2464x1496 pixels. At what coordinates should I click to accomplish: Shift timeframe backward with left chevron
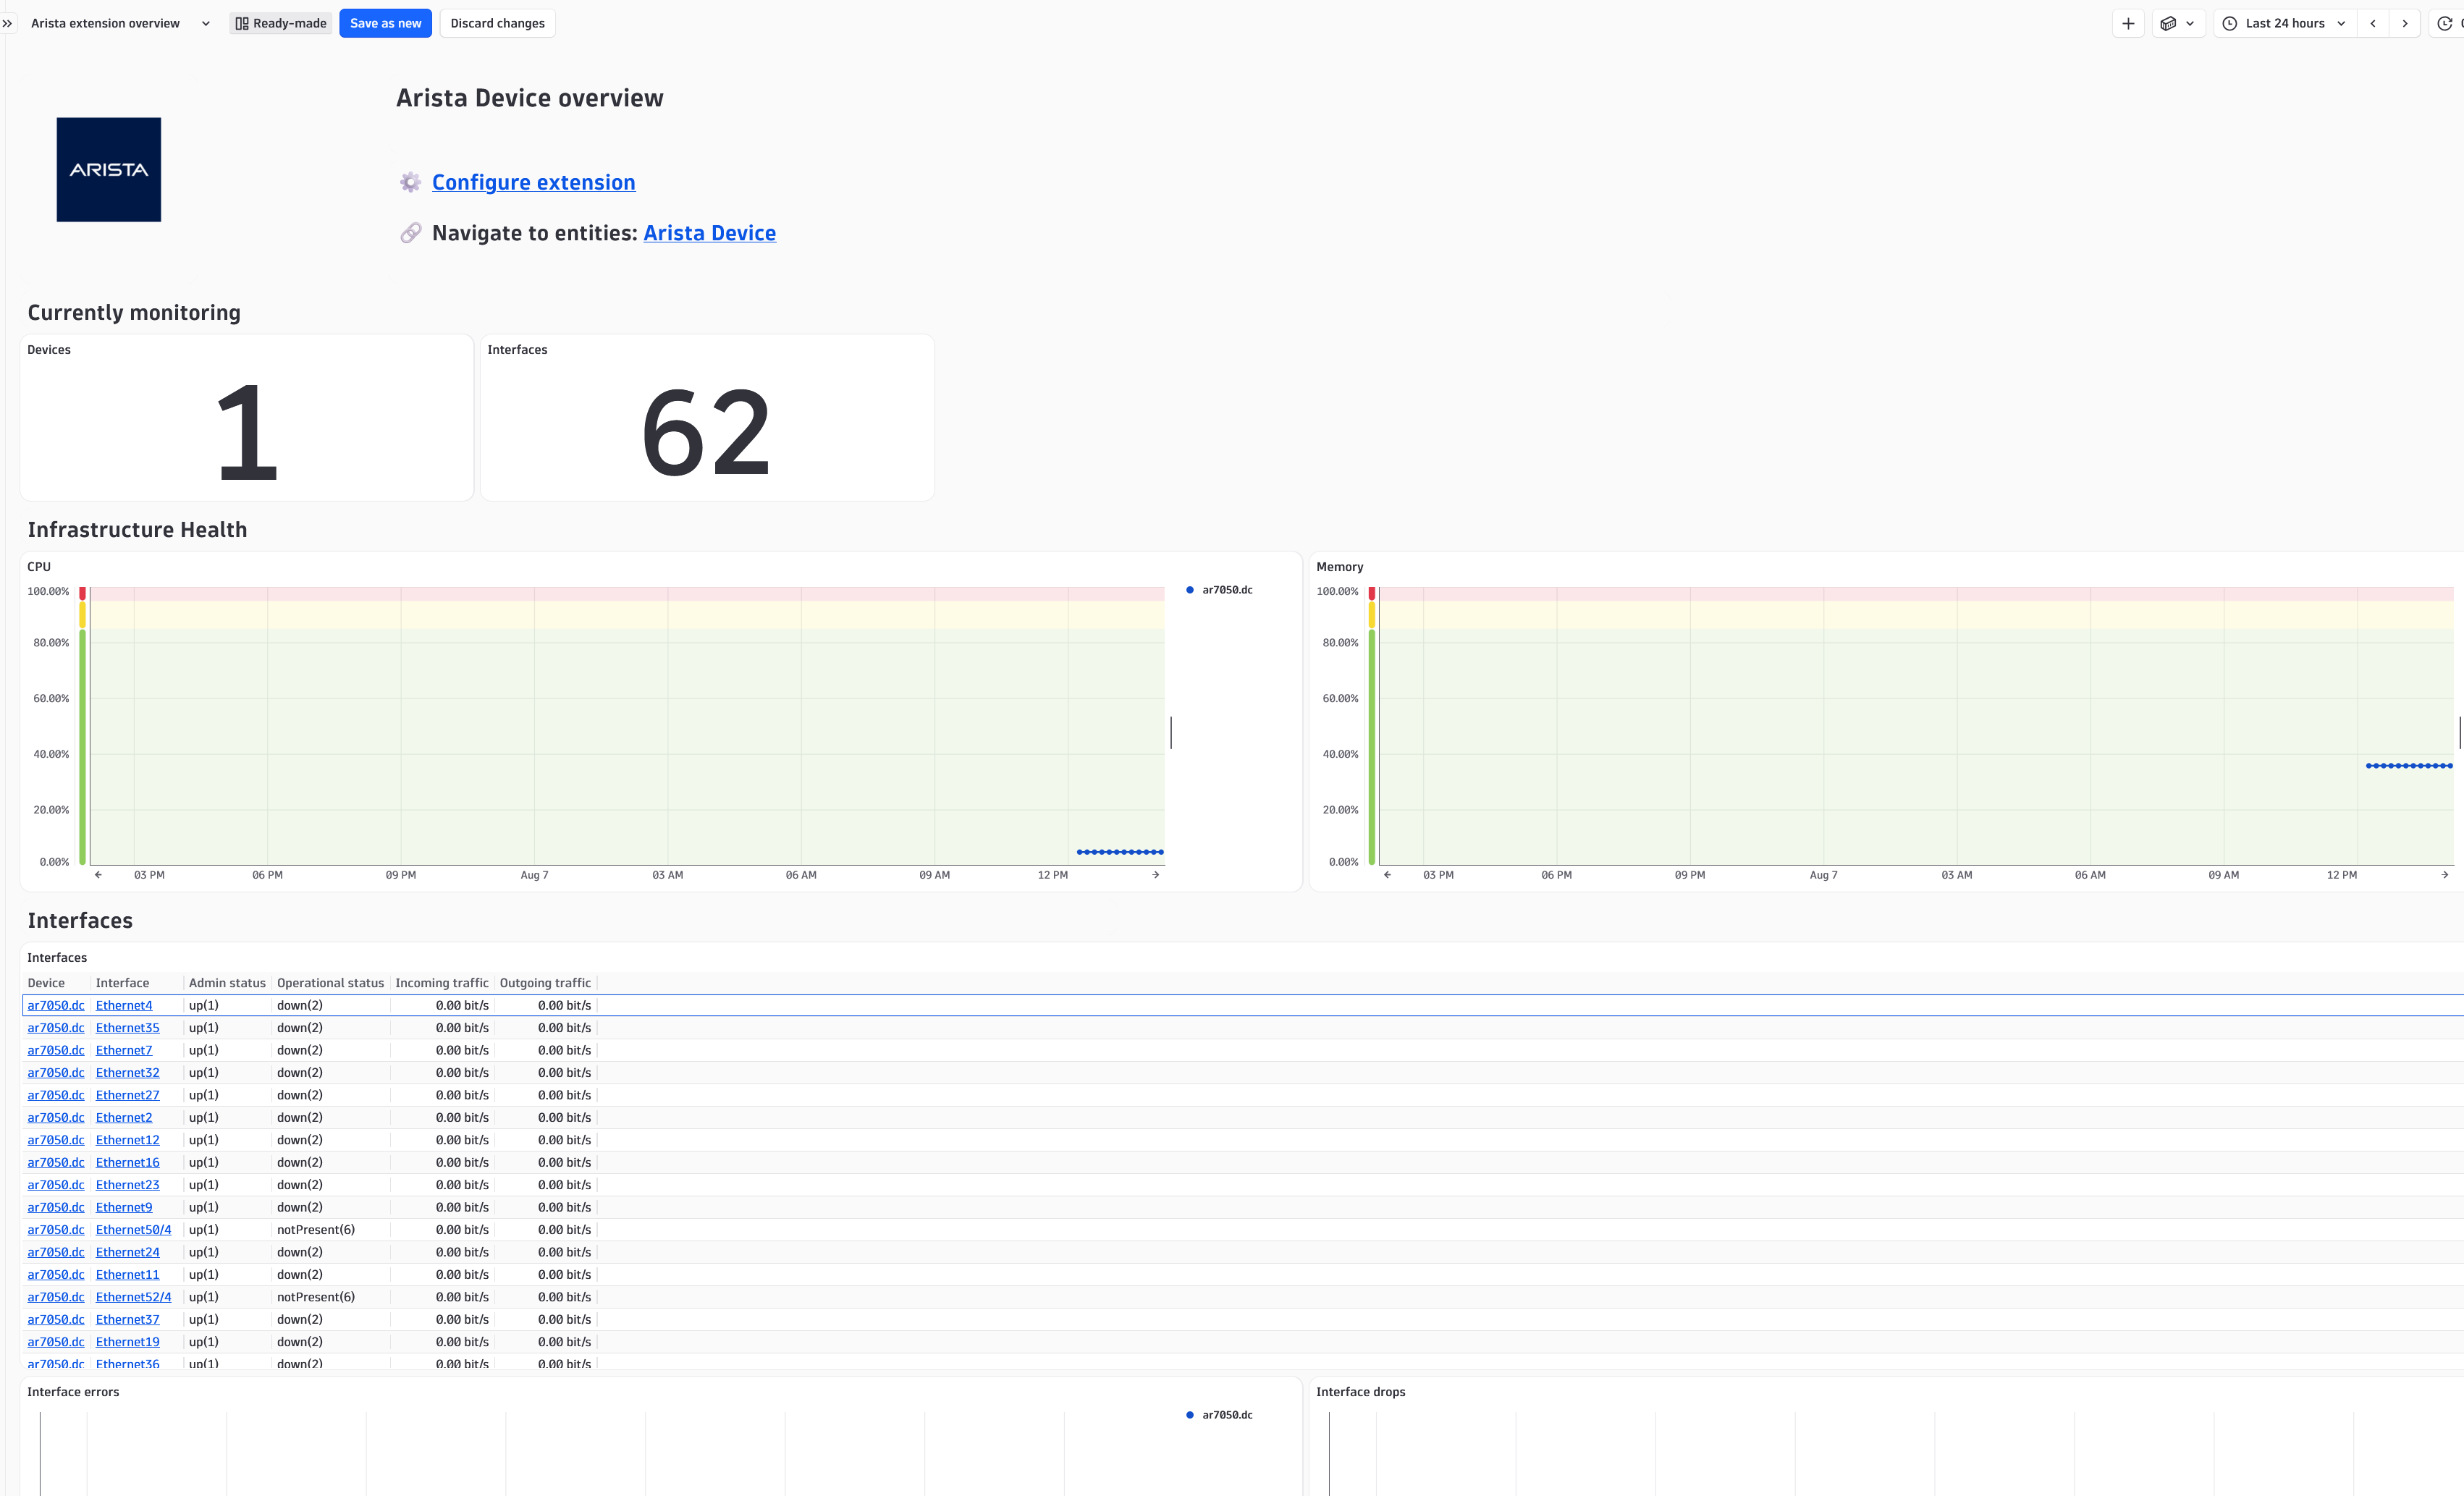pos(2373,23)
